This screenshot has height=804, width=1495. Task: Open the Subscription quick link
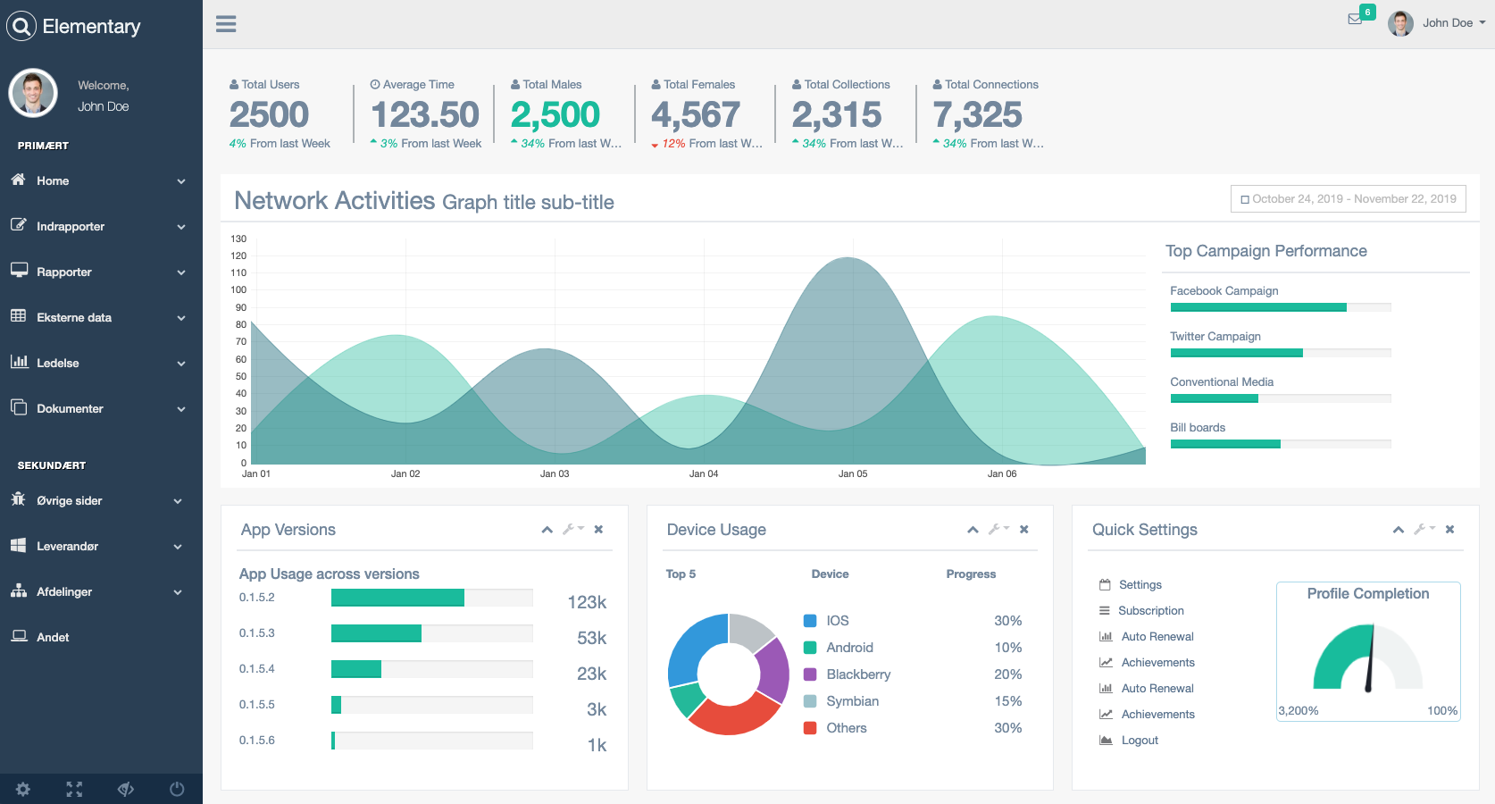tap(1151, 611)
